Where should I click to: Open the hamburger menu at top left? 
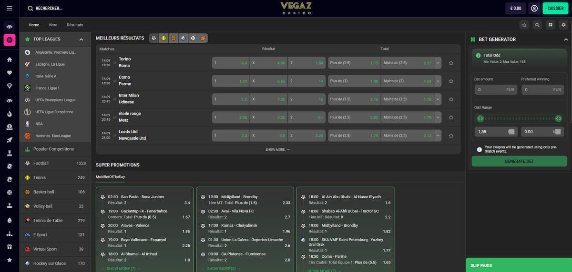tap(10, 9)
